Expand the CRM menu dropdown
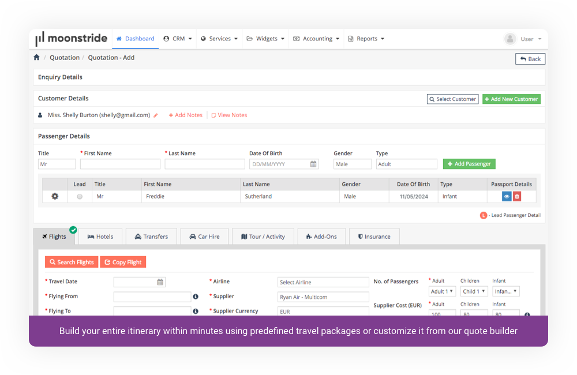Image resolution: width=577 pixels, height=375 pixels. (x=178, y=39)
